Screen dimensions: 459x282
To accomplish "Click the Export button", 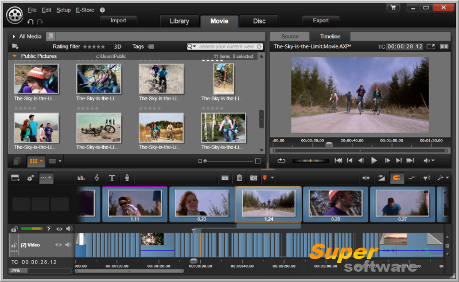I will click(x=321, y=21).
